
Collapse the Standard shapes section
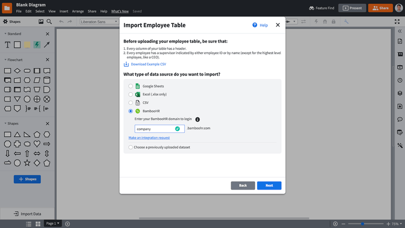[x=5, y=33]
